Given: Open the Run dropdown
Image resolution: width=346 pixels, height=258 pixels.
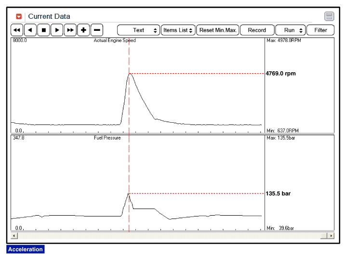Looking at the screenshot, I should (x=290, y=30).
